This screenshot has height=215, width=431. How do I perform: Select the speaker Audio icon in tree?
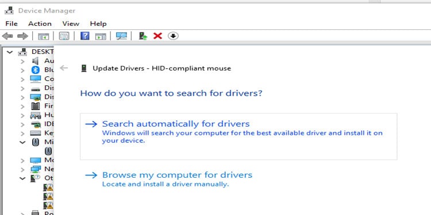click(36, 61)
